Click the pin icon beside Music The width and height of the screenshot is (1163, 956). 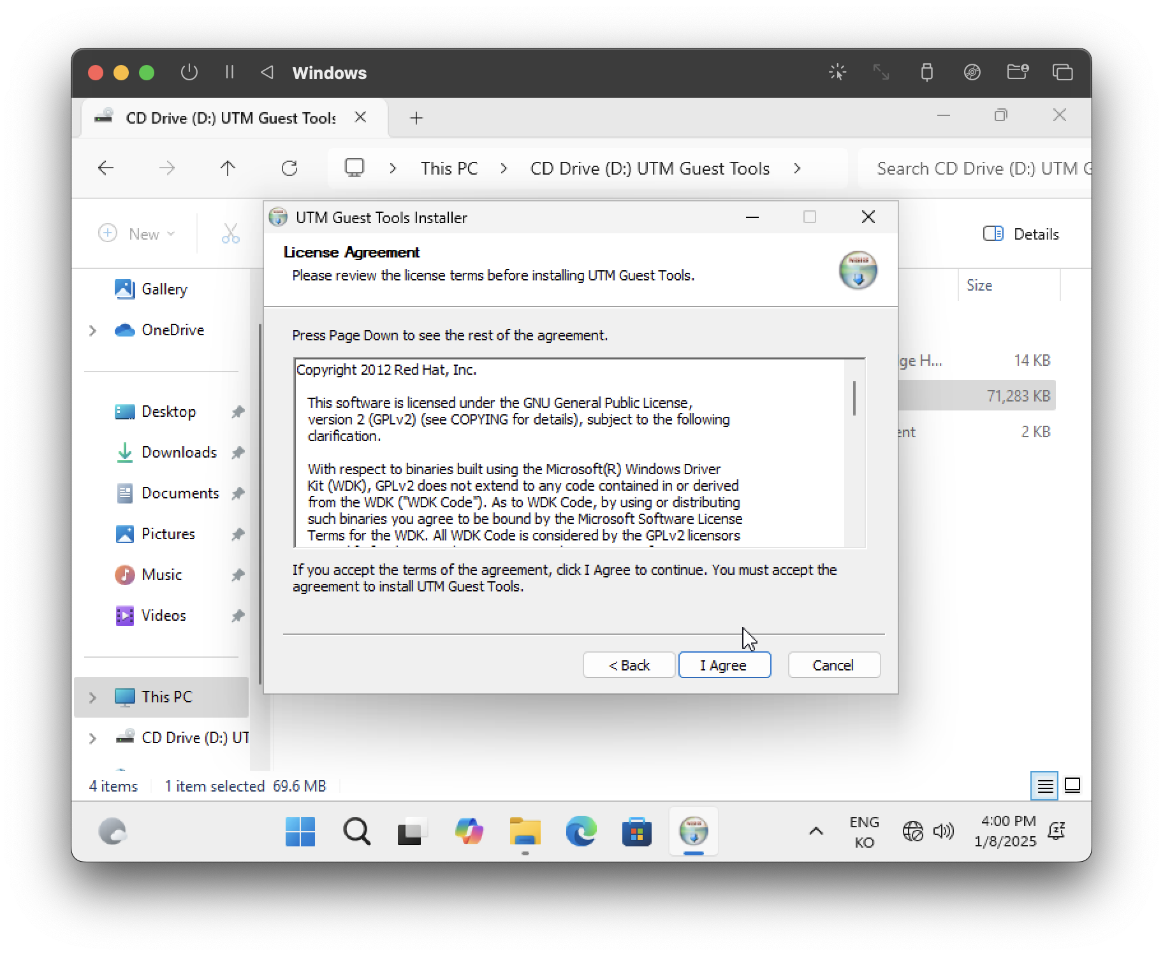[x=238, y=575]
